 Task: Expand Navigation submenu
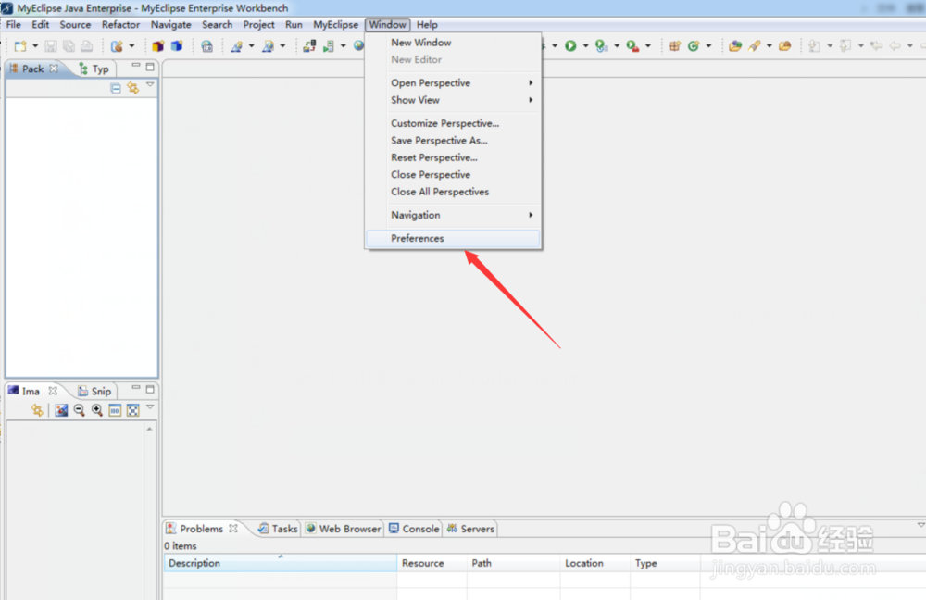[x=453, y=216]
